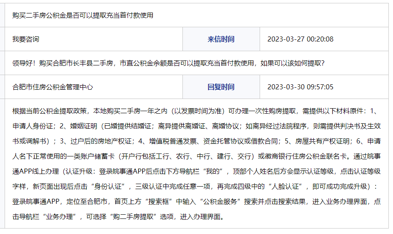Click the timestamp "2023-03-27 00:20:08"
Image resolution: width=393 pixels, height=234 pixels.
[x=300, y=39]
